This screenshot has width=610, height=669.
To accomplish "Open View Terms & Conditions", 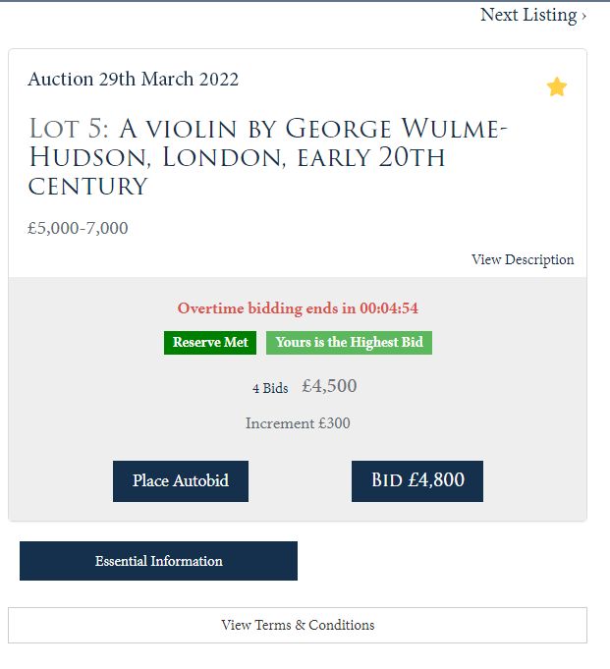I will click(x=298, y=625).
